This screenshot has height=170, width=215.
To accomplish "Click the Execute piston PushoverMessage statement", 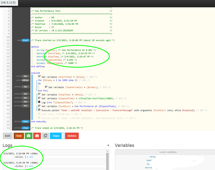I will (118, 110).
